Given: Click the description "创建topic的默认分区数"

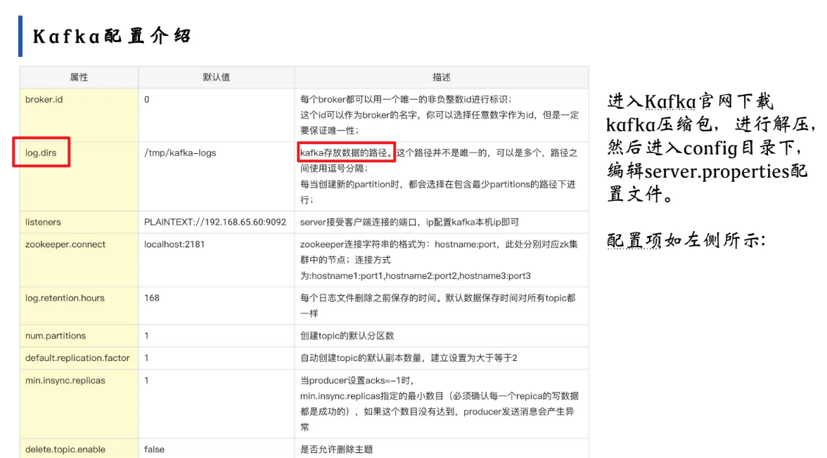Looking at the screenshot, I should click(347, 336).
